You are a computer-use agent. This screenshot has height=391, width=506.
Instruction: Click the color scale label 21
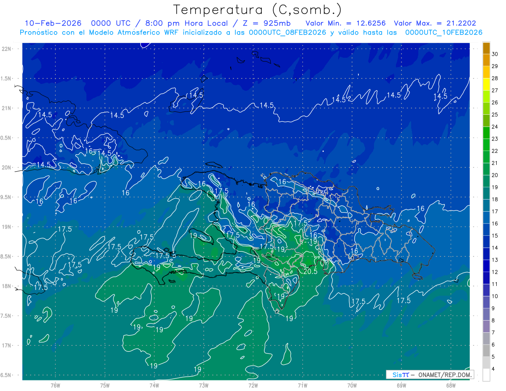[495, 163]
